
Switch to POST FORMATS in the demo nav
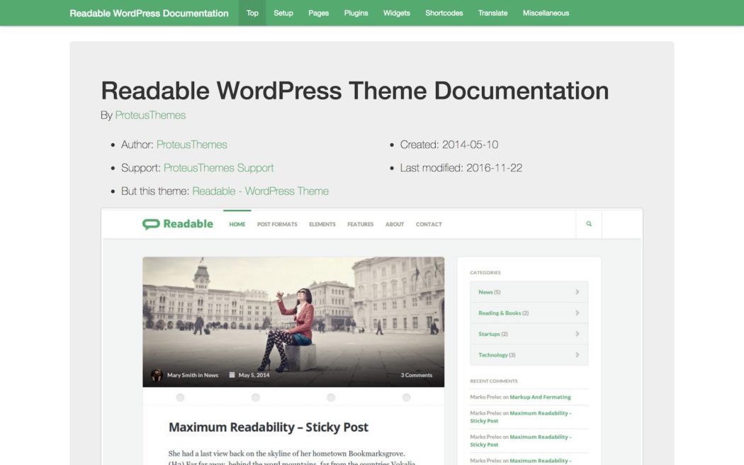[276, 224]
